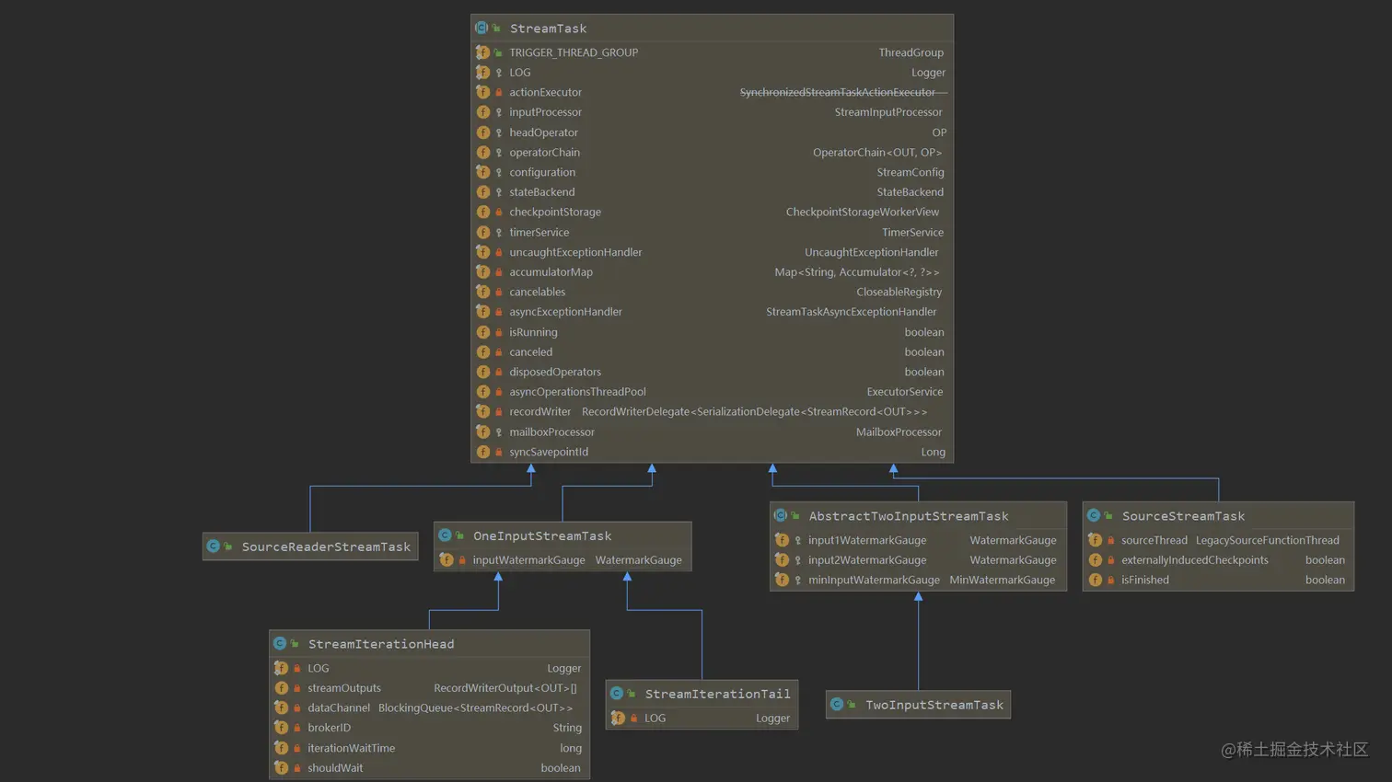Viewport: 1392px width, 782px height.
Task: Select the SourceStreamTask class title
Action: click(1183, 515)
